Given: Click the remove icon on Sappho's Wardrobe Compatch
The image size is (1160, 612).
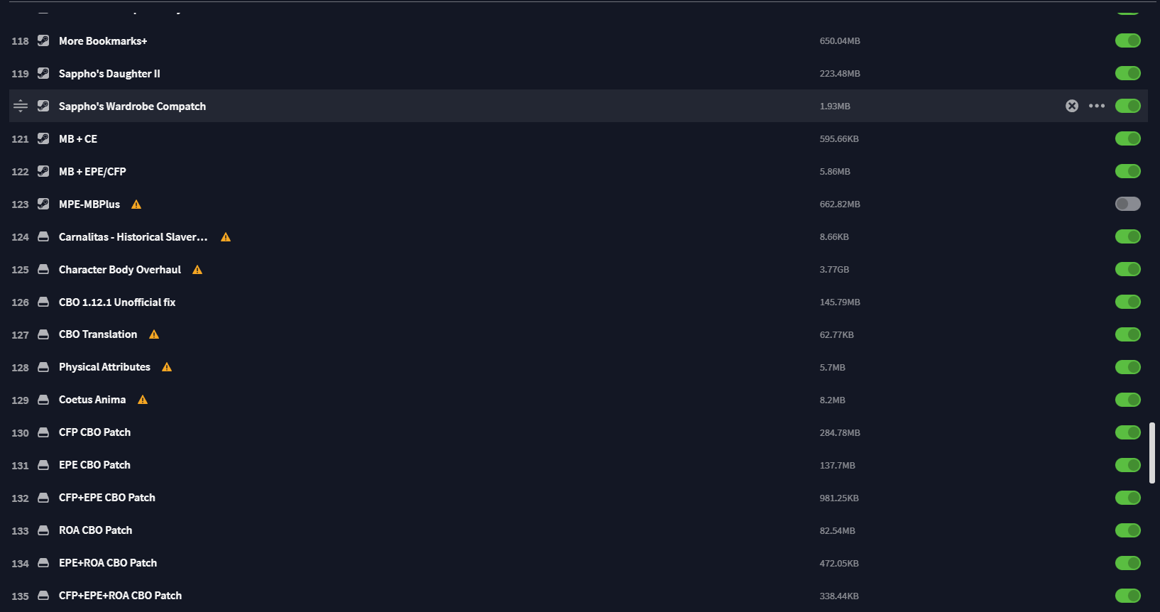Looking at the screenshot, I should tap(1072, 106).
